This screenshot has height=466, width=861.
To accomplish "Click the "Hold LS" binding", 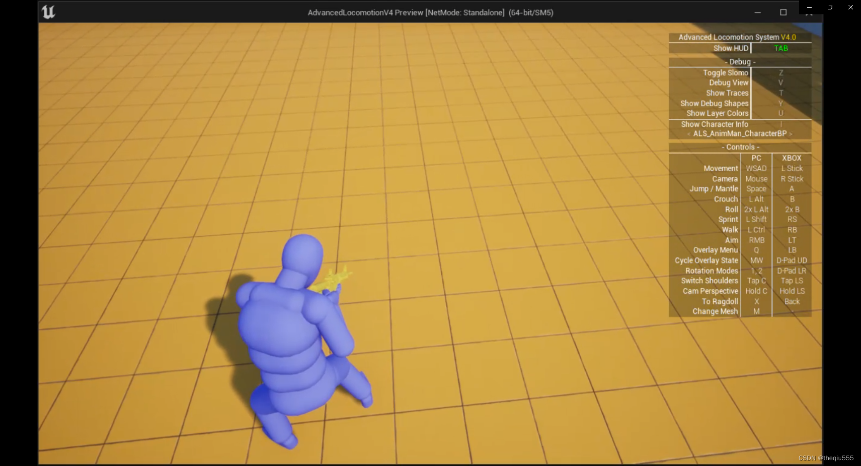I will click(x=792, y=291).
